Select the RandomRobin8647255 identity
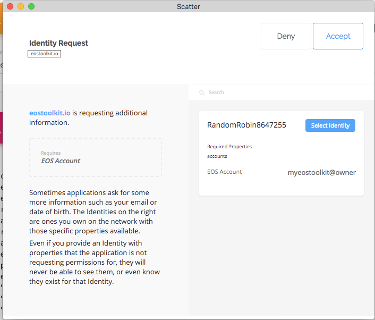The image size is (375, 320). [330, 125]
